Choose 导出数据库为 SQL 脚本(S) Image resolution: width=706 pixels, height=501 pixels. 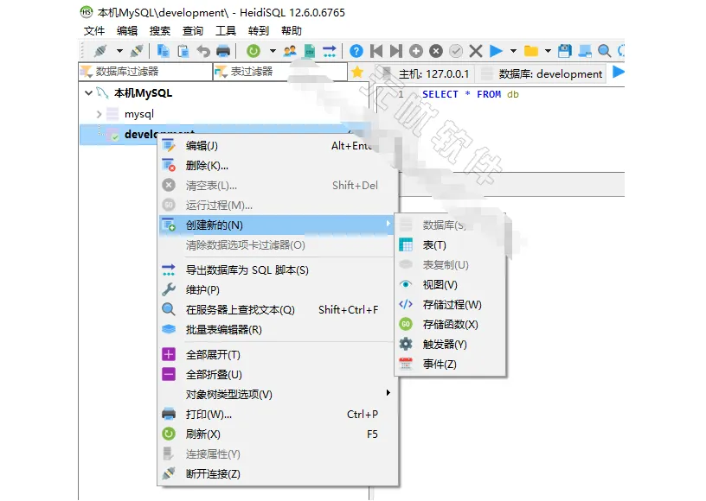point(278,270)
